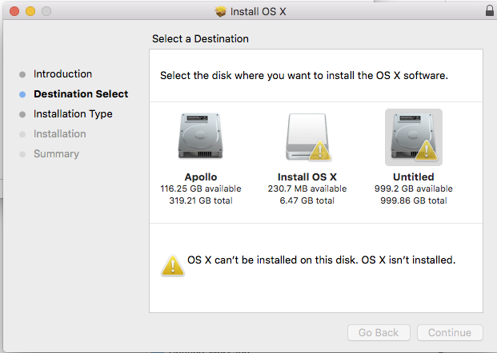
Task: Minimize the Install OS X window
Action: coord(30,12)
